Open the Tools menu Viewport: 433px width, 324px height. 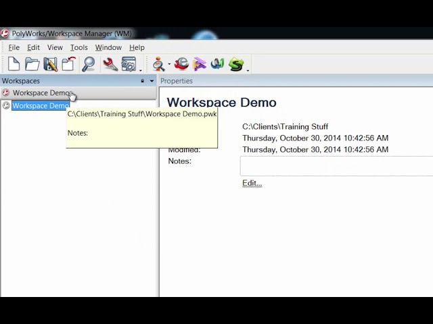[x=78, y=48]
